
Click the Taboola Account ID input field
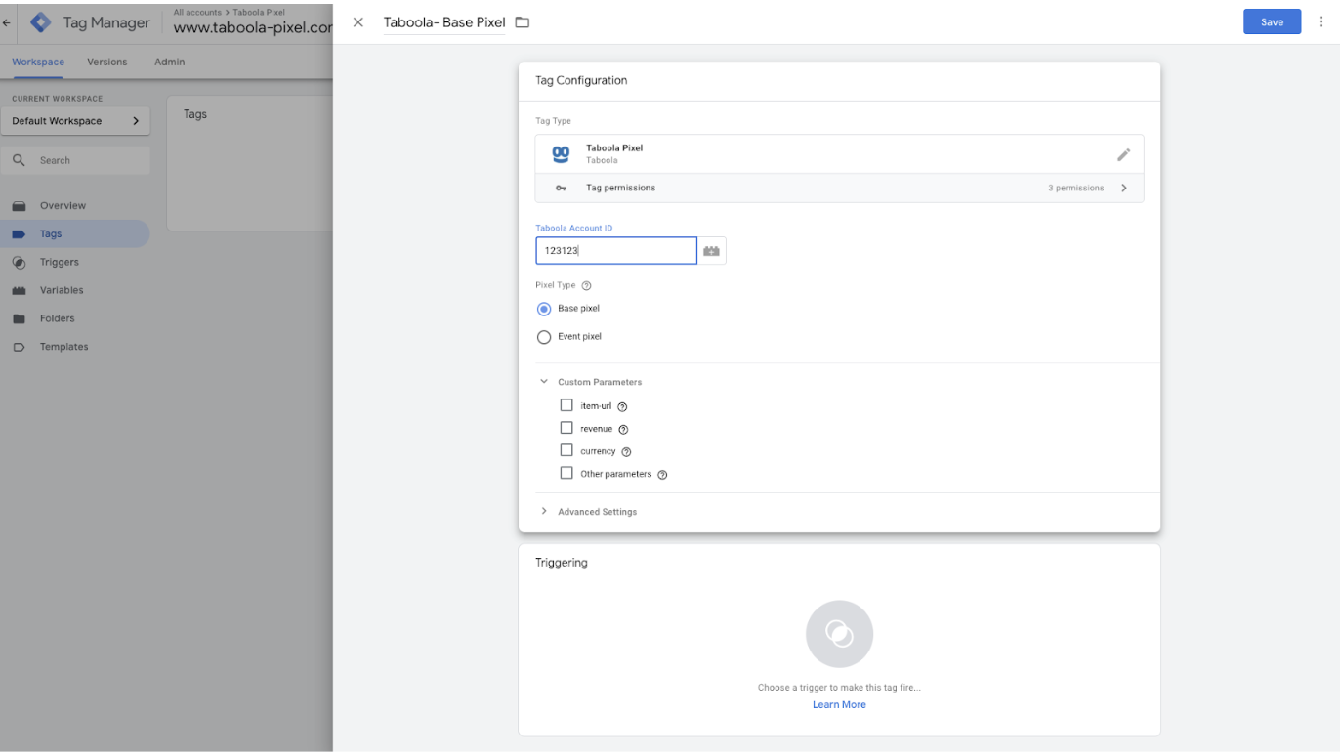(x=616, y=251)
